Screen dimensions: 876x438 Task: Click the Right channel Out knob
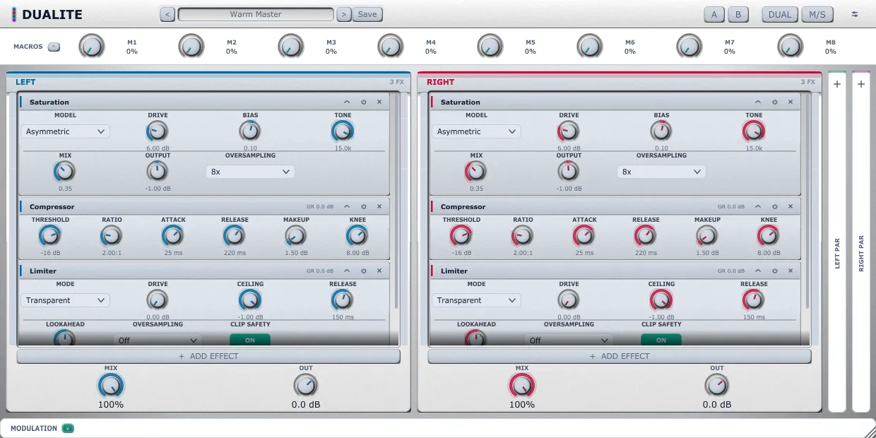pos(717,385)
